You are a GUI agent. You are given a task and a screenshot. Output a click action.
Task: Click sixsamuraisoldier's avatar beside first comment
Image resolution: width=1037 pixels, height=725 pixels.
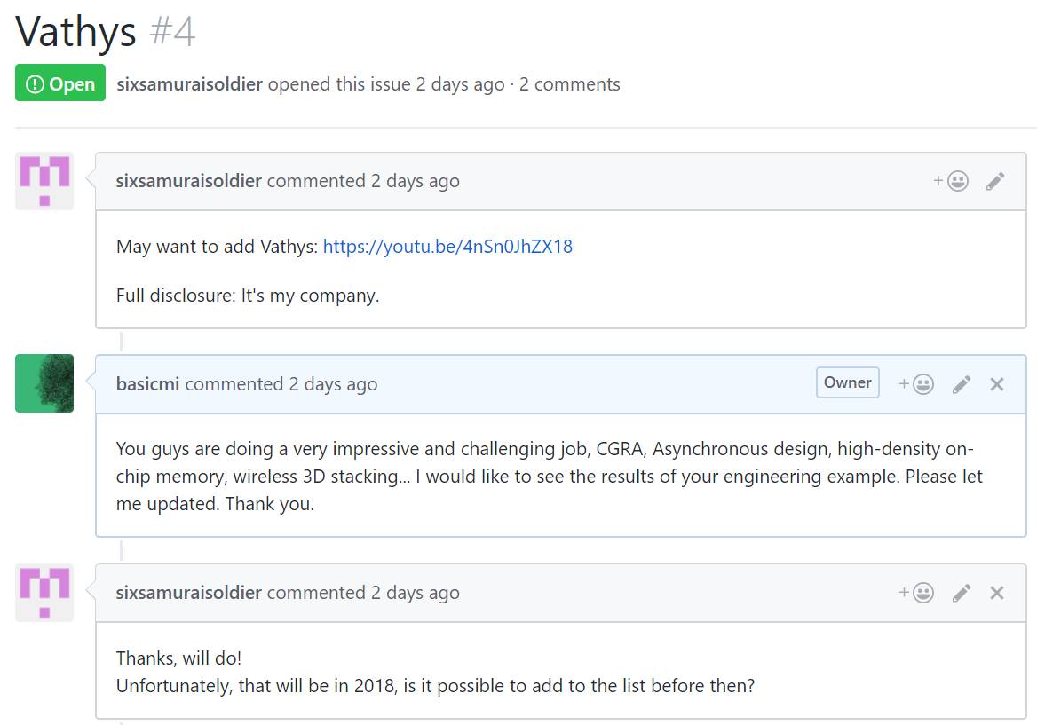[44, 181]
